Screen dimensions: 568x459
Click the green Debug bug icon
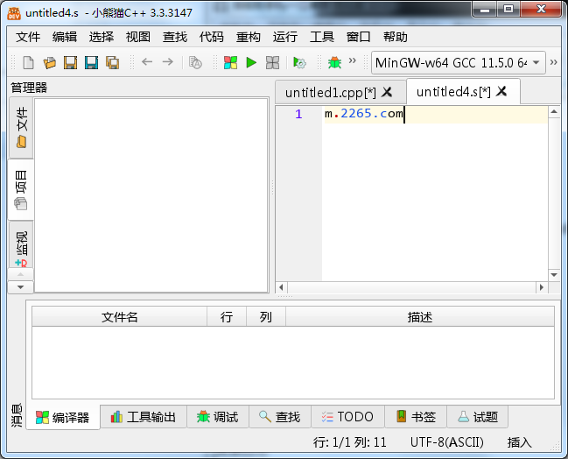(x=334, y=62)
